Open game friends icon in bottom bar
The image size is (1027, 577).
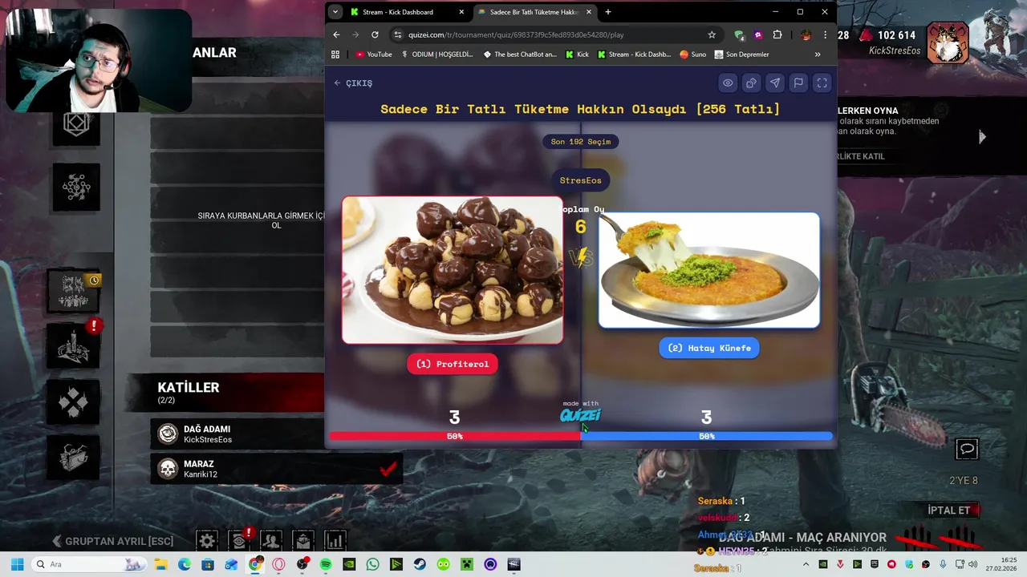pos(271,541)
